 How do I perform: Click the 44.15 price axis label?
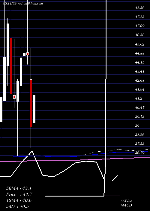[x=140, y=62]
